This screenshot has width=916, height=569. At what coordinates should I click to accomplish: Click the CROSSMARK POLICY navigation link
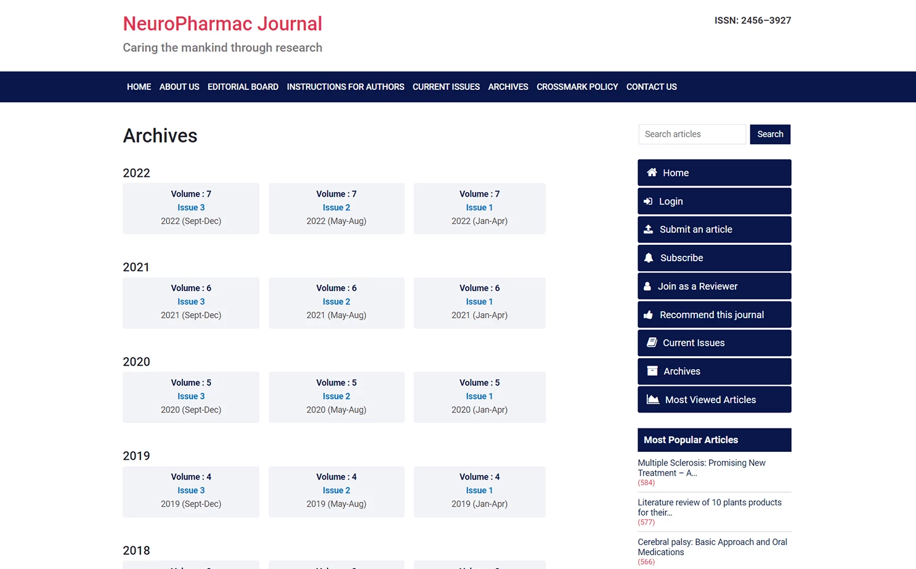coord(577,87)
